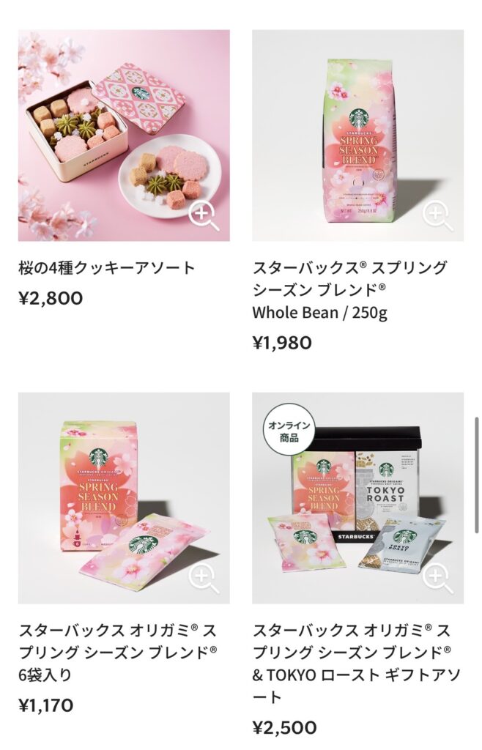Click the Starbucks logo on cookie tin lid
Screen dimensions: 482x750
click(140, 93)
